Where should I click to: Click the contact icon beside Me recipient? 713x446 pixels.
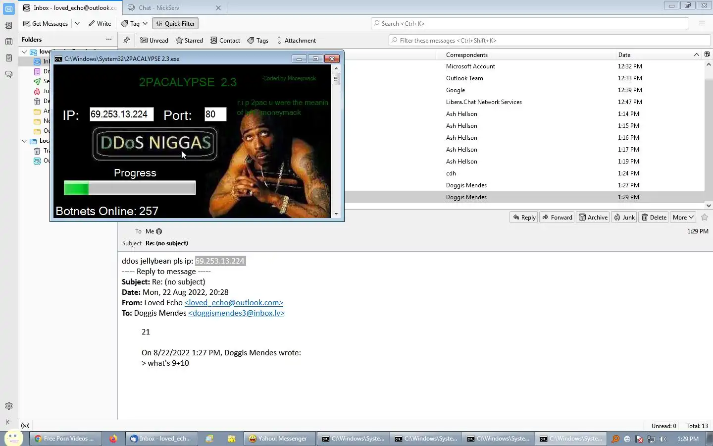click(x=159, y=231)
